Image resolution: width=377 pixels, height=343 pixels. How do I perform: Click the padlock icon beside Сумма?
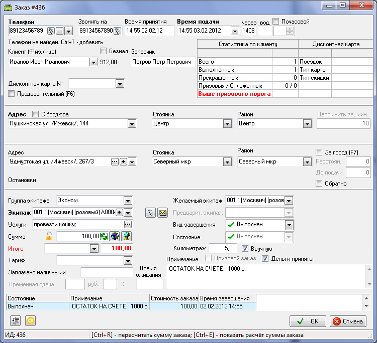(49, 236)
